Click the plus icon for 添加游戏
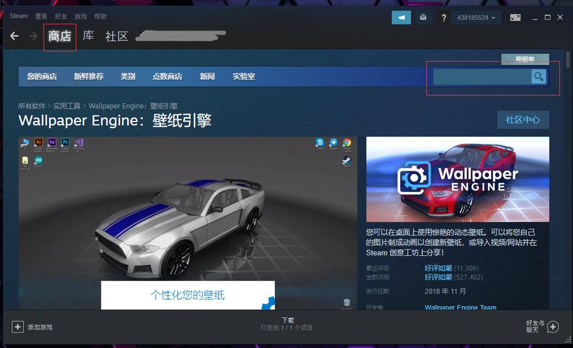This screenshot has height=348, width=573. point(18,327)
